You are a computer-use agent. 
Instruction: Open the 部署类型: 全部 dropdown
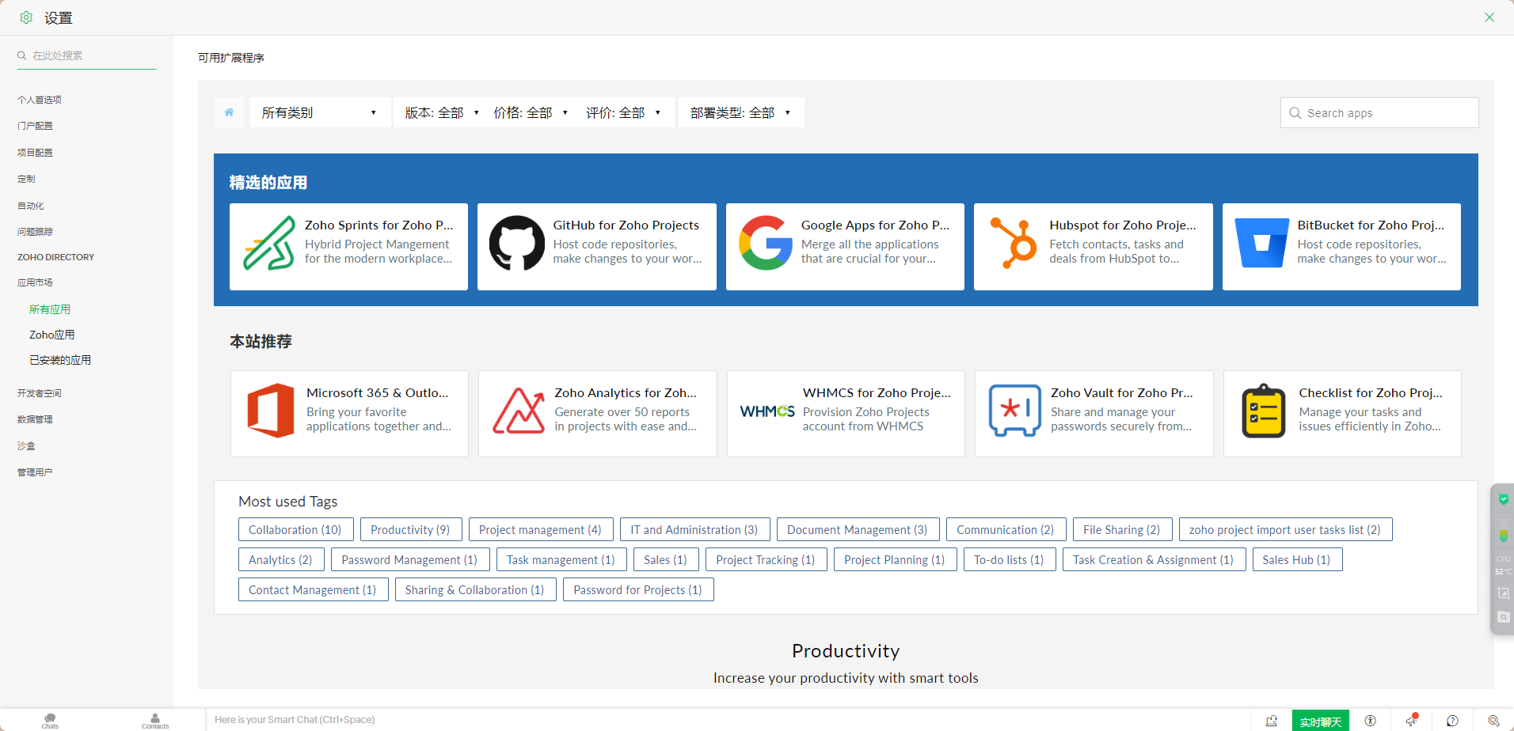click(741, 112)
